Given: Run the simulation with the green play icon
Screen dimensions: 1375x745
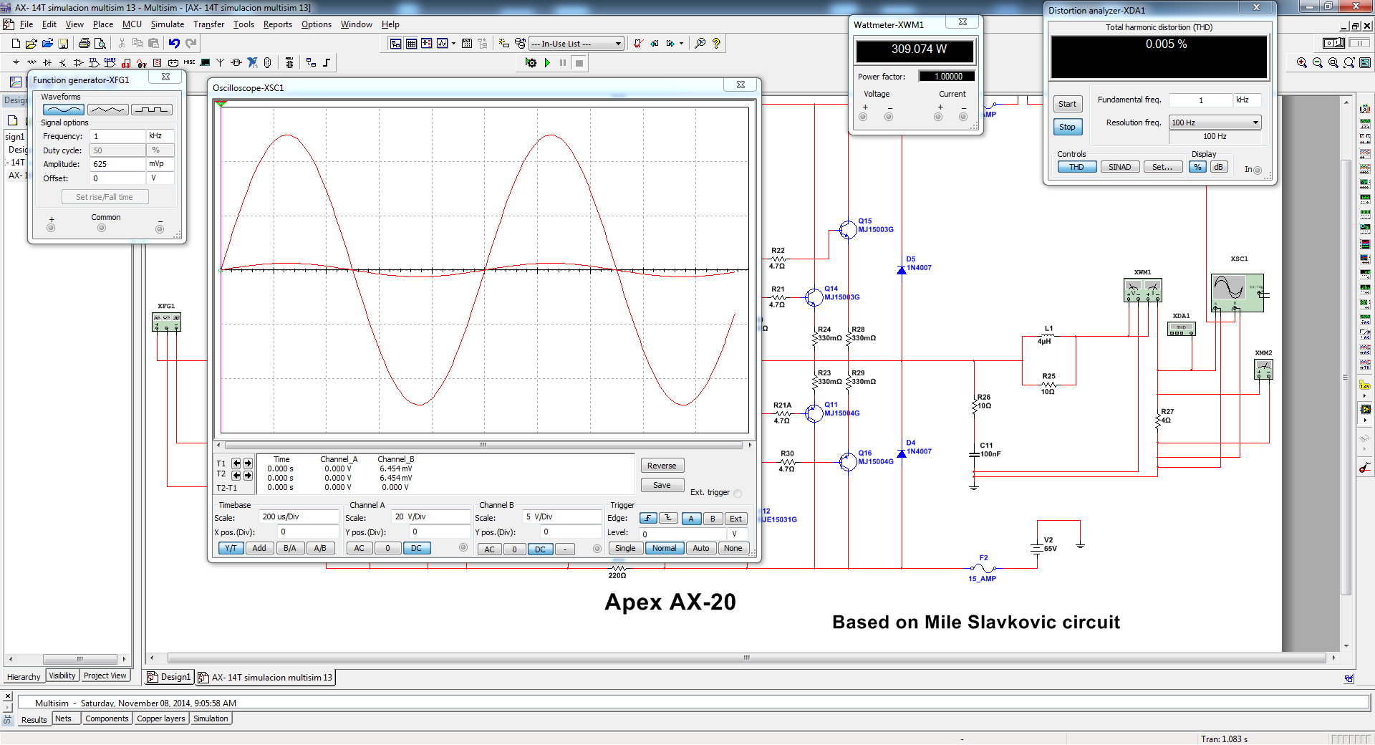Looking at the screenshot, I should coord(547,63).
